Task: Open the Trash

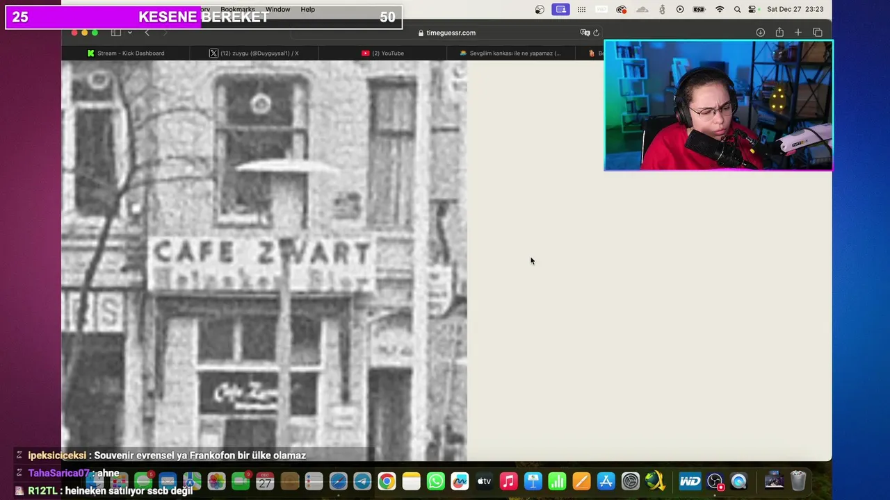Action: pos(798,481)
